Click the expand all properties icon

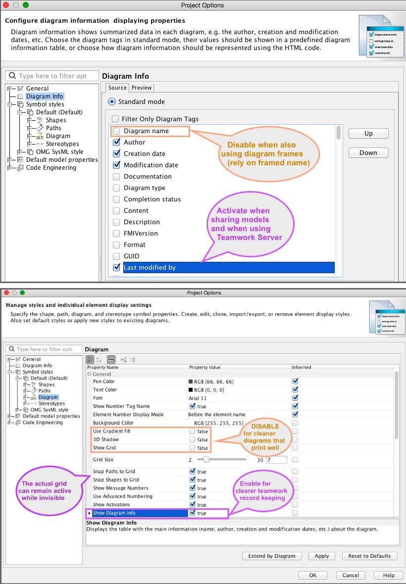(x=123, y=360)
